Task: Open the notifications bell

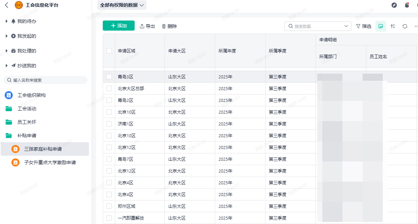Action: 407,5
